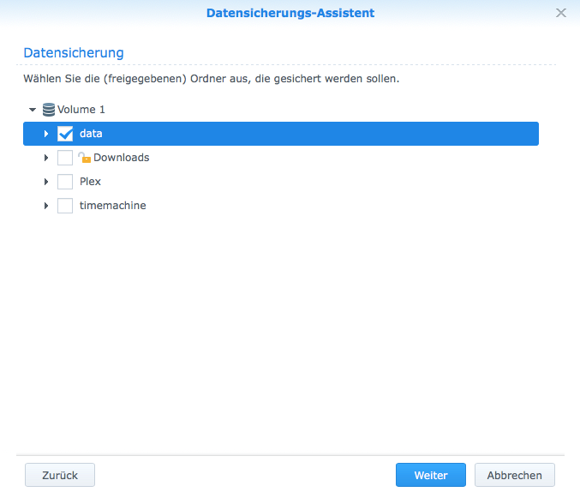Select the timemachine folder name
Screen dimensions: 580x492
(x=112, y=206)
